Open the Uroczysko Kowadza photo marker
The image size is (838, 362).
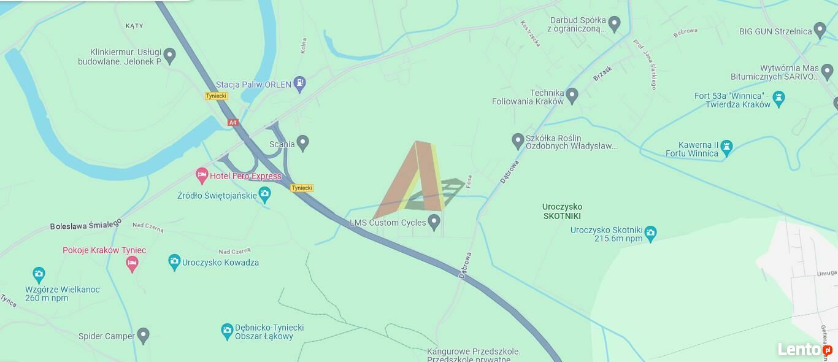click(175, 262)
